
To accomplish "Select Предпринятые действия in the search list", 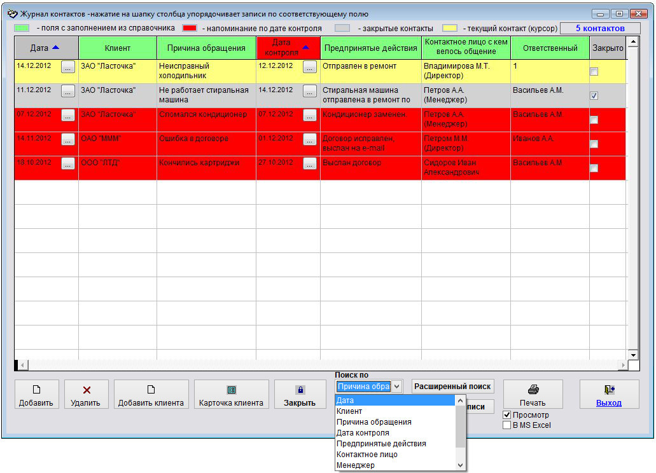I will tap(395, 444).
